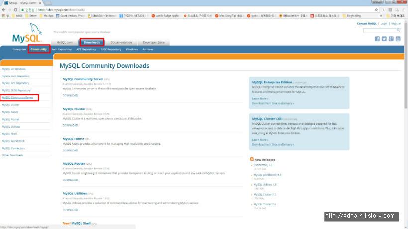Viewport: 408px width, 229px height.
Task: Open the MySQL Router sidebar link
Action: [x=10, y=119]
